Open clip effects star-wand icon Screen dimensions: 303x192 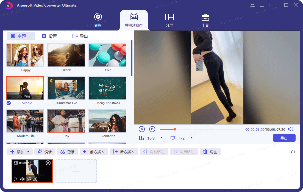[x=29, y=179]
